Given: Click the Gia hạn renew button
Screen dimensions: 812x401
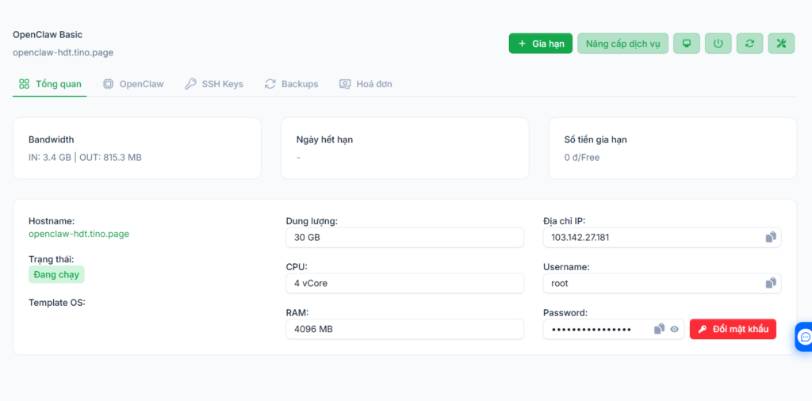Looking at the screenshot, I should click(541, 44).
